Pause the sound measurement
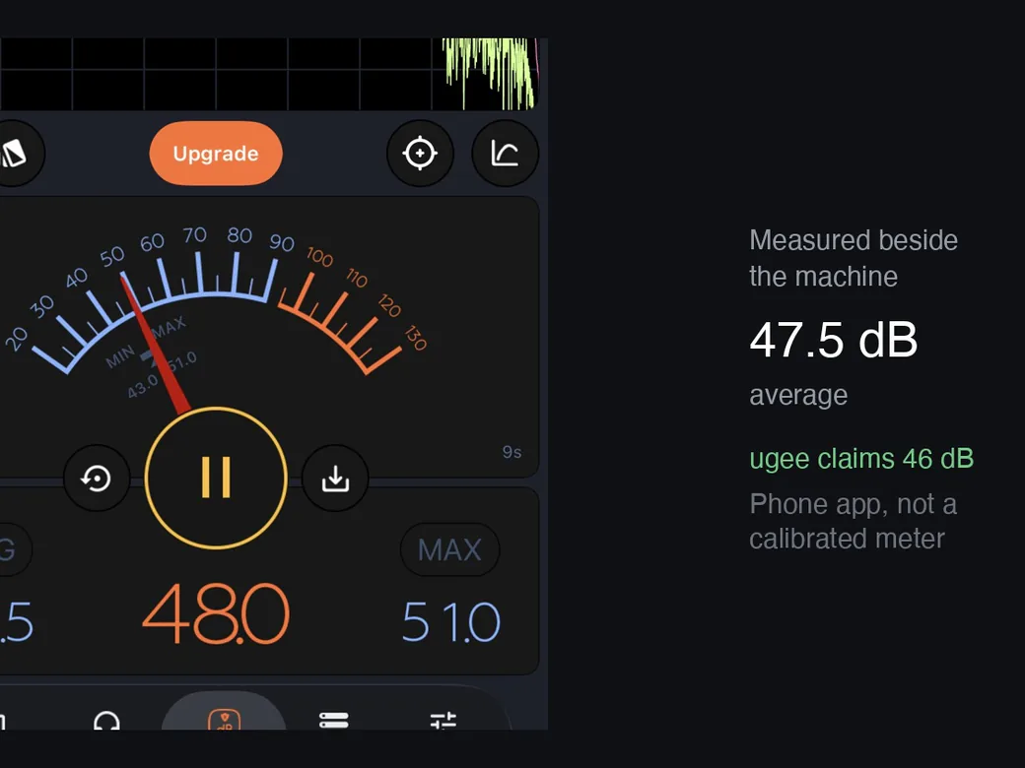This screenshot has width=1025, height=768. click(216, 478)
